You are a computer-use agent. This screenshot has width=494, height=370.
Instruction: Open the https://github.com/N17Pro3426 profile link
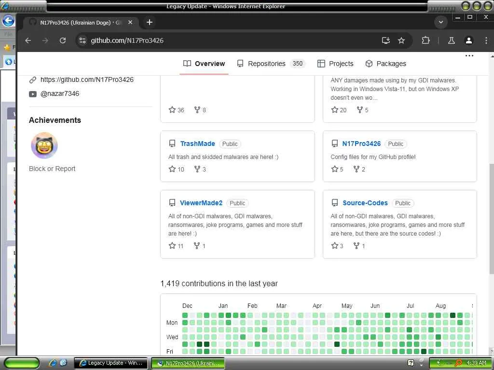coord(87,79)
